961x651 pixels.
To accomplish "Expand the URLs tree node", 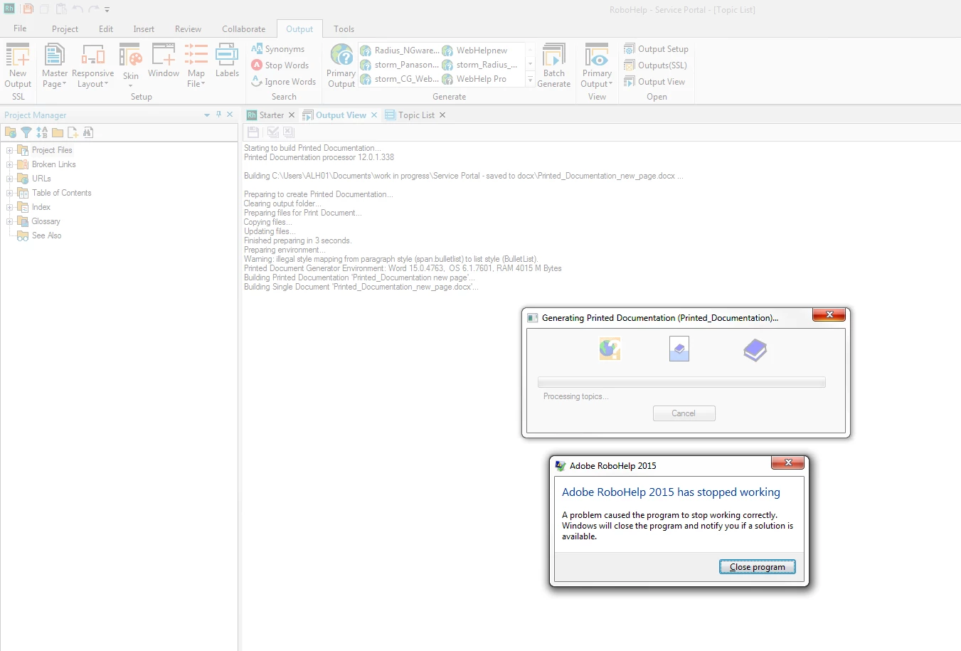I will [x=10, y=179].
